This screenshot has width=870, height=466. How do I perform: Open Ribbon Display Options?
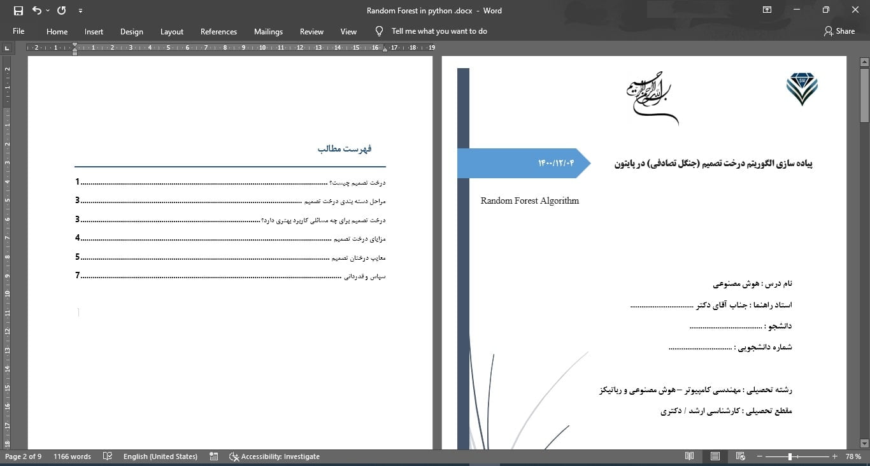[767, 10]
